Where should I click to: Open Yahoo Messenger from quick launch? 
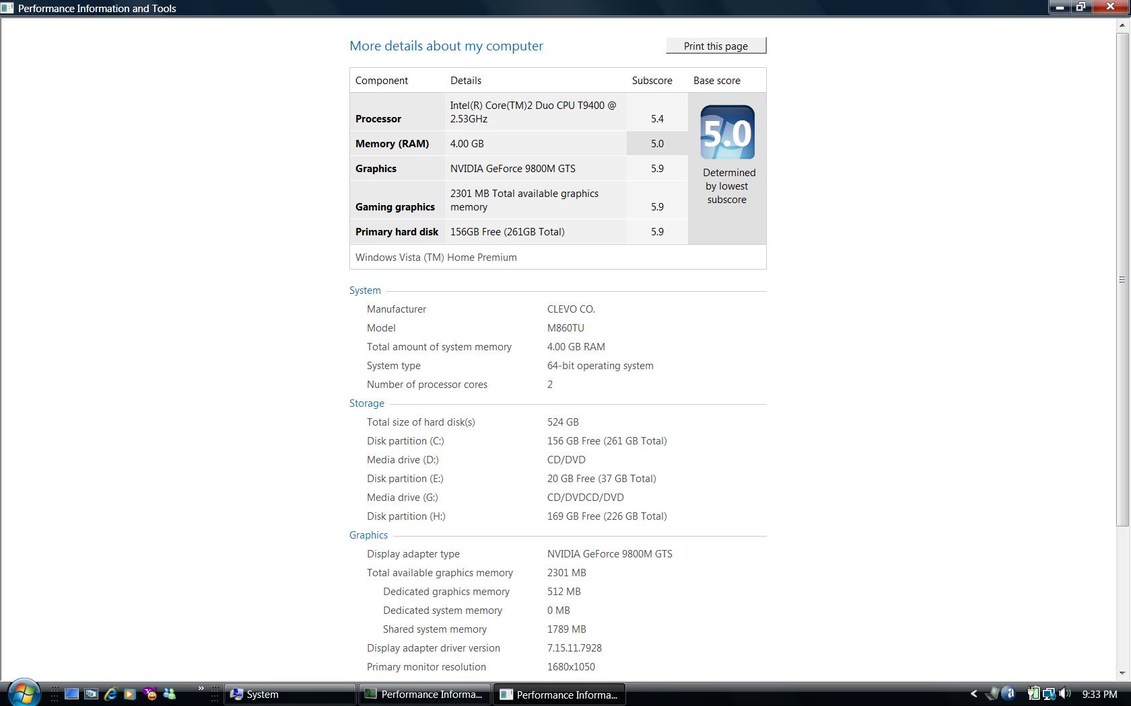click(x=150, y=694)
